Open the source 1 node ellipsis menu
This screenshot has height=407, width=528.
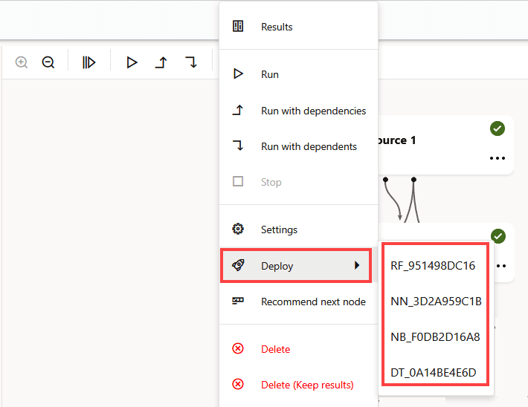pos(498,158)
